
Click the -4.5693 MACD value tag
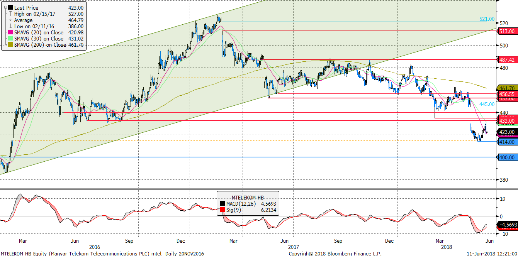coord(507,224)
